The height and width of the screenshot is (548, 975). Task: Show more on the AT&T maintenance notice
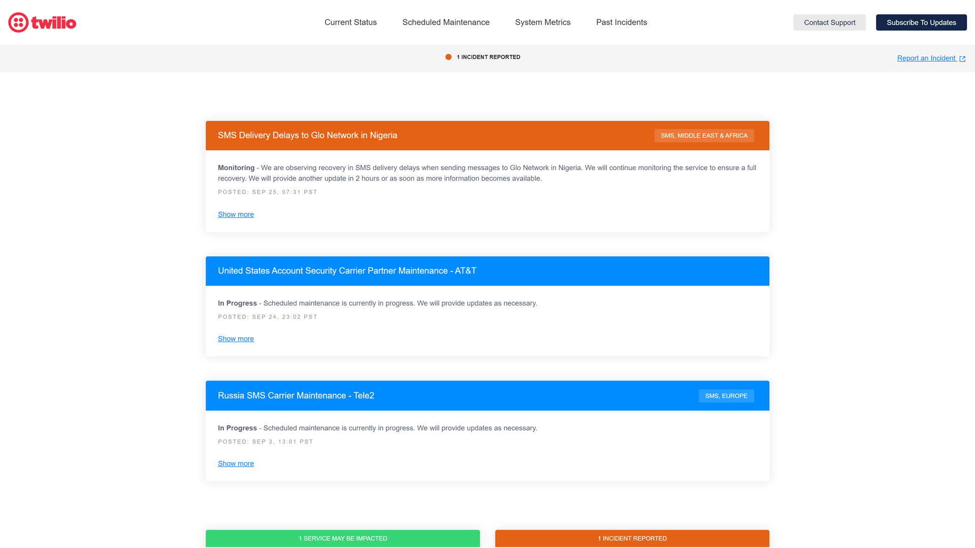coord(236,338)
